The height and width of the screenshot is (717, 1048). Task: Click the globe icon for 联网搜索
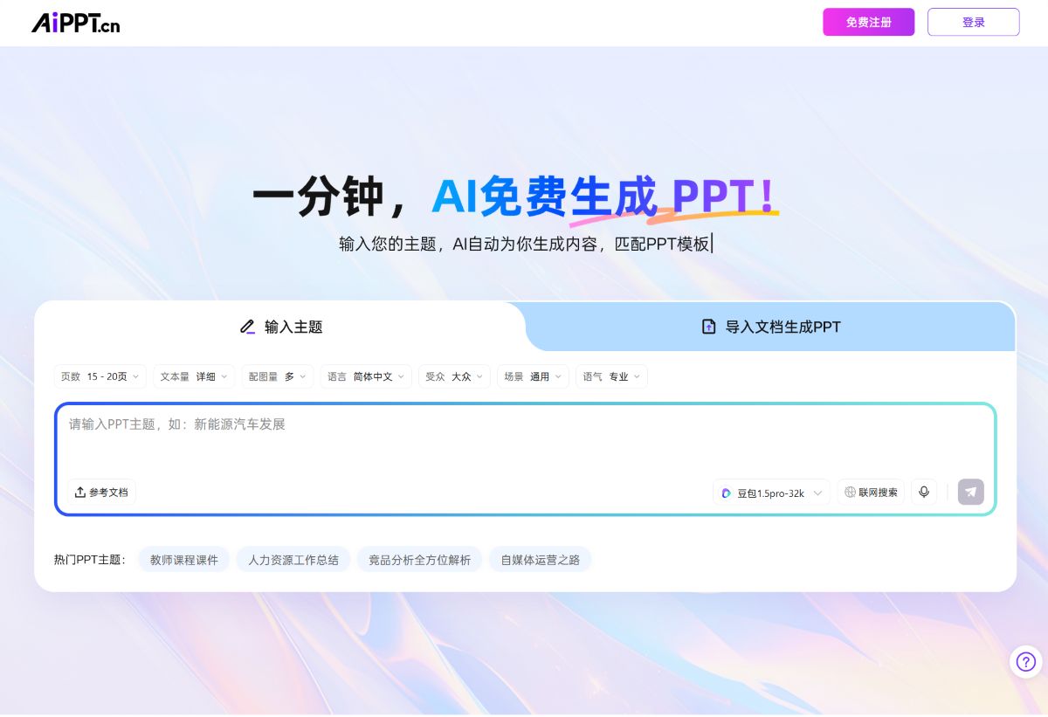[850, 493]
